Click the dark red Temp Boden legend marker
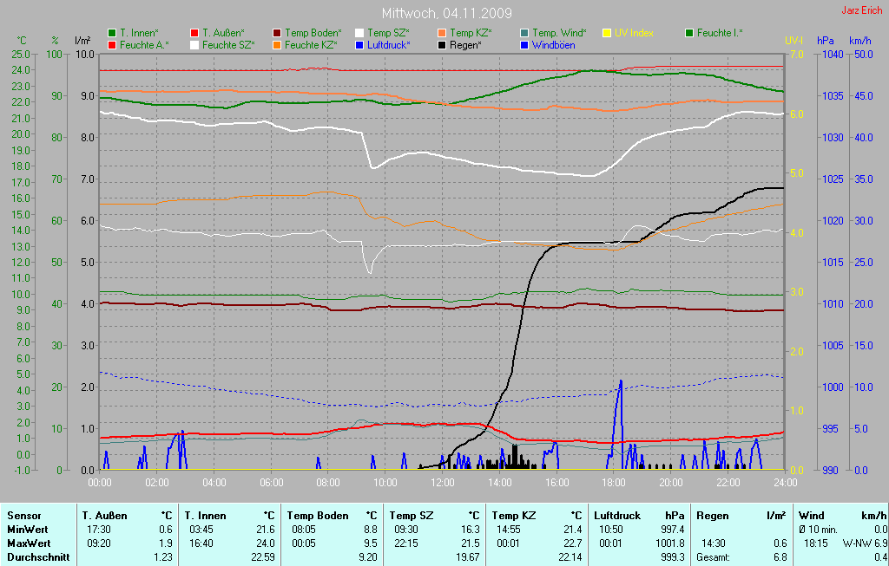The image size is (889, 566). (277, 33)
